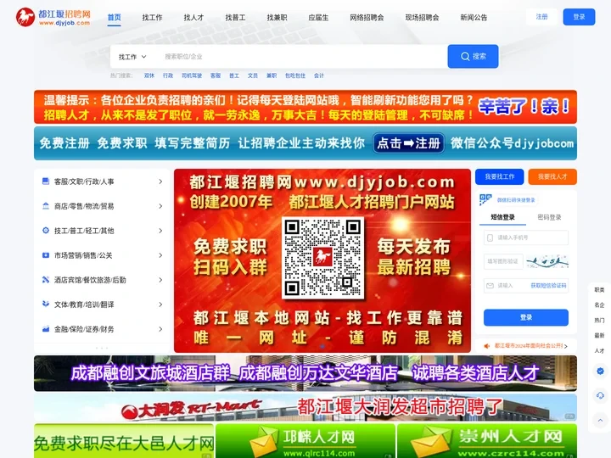This screenshot has width=611, height=458.
Task: Click the icon beside 客服/文职/行政/人事
Action: (x=46, y=182)
